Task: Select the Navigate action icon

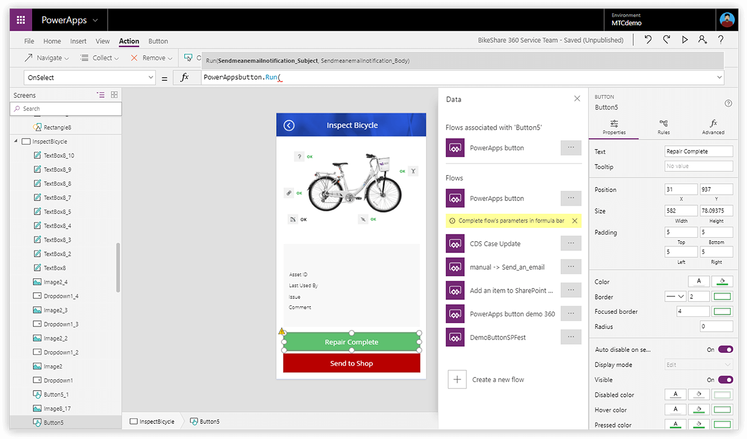Action: [28, 57]
